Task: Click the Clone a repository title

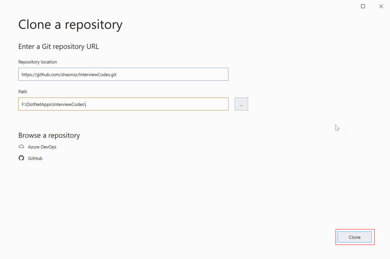Action: (x=70, y=25)
